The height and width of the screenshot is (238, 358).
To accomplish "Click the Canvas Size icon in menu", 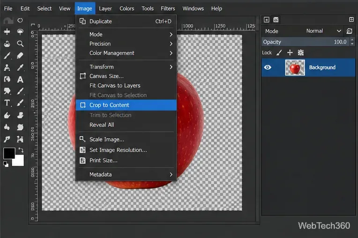I will (82, 76).
